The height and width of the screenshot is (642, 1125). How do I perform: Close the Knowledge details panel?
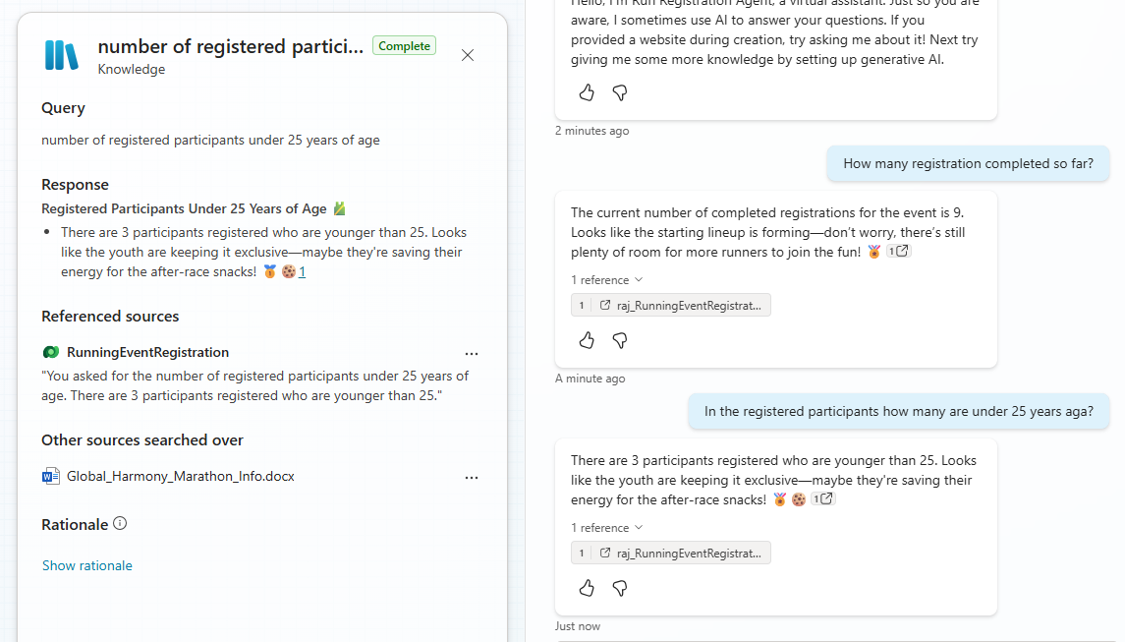tap(468, 55)
